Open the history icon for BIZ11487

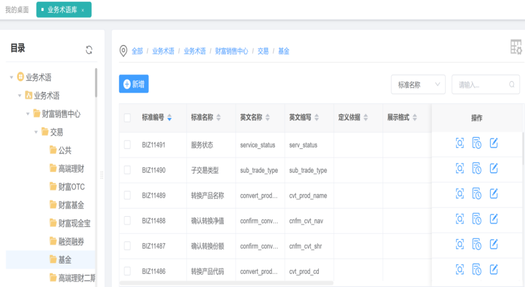point(476,244)
